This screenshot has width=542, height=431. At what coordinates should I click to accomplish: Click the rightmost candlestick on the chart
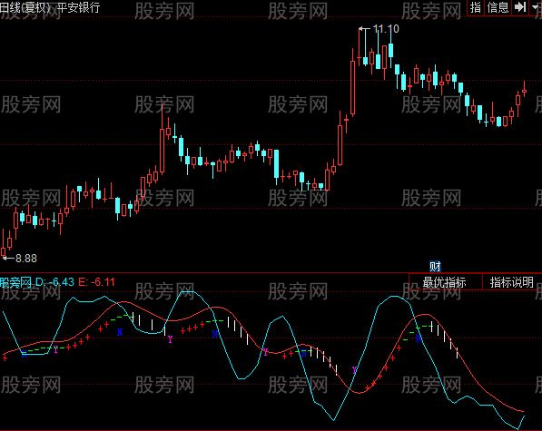tap(525, 92)
